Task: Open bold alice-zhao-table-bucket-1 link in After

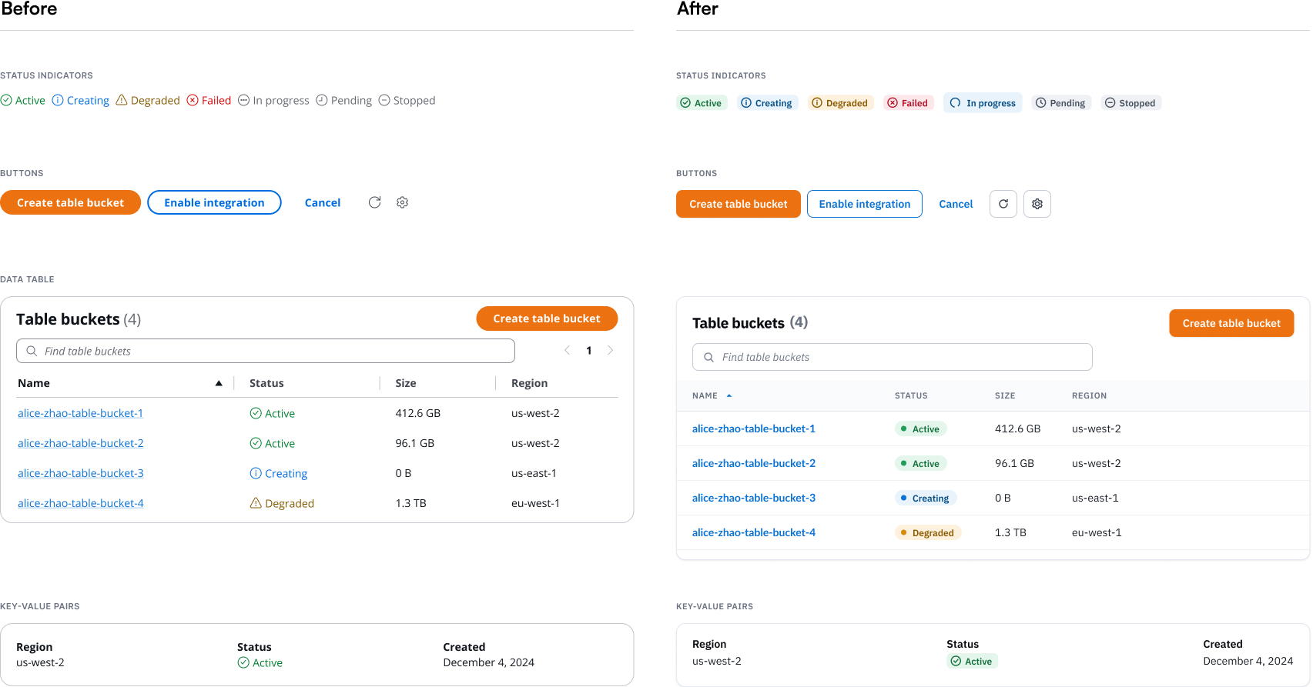Action: (754, 429)
